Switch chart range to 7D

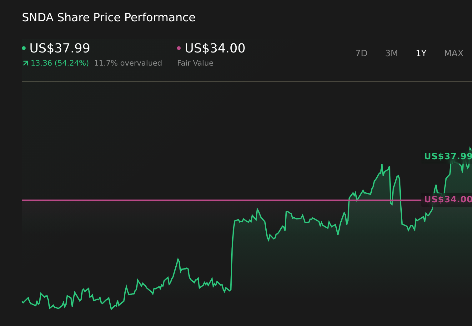click(x=361, y=53)
